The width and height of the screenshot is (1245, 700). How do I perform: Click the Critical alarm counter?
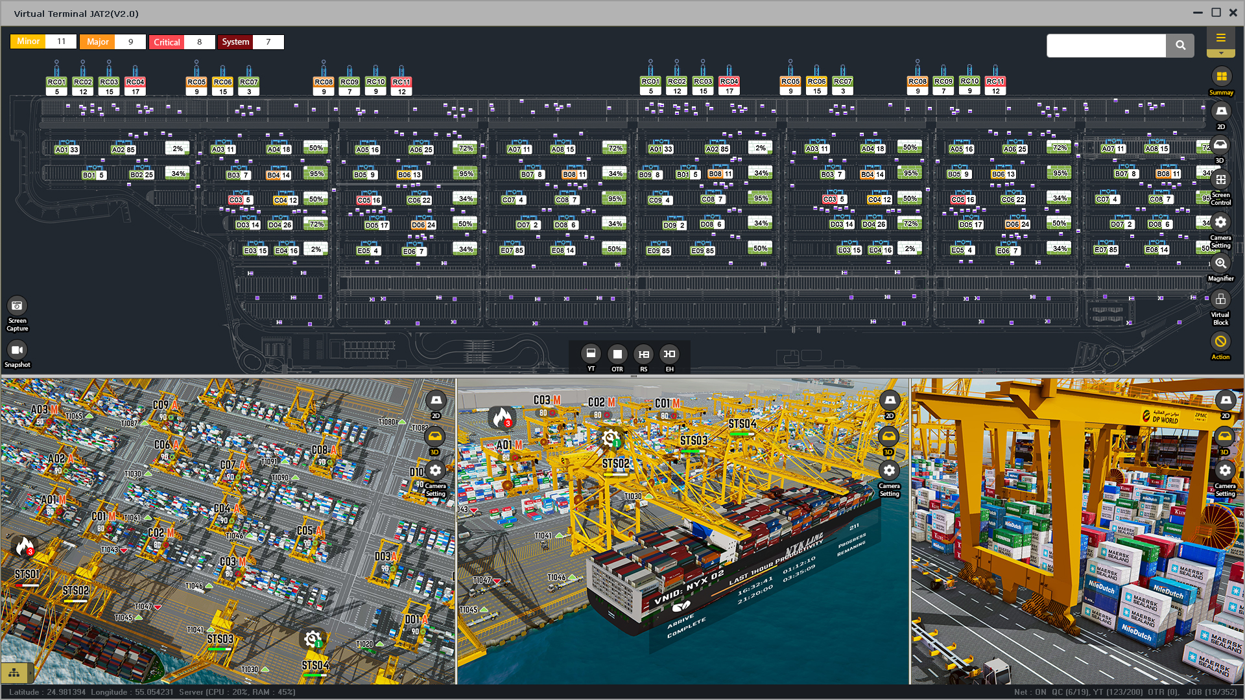[199, 42]
